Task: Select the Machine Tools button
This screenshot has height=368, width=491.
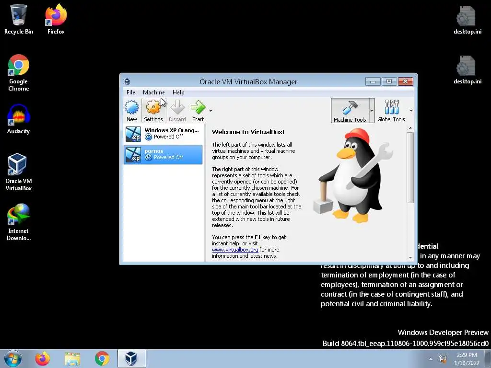Action: point(350,111)
